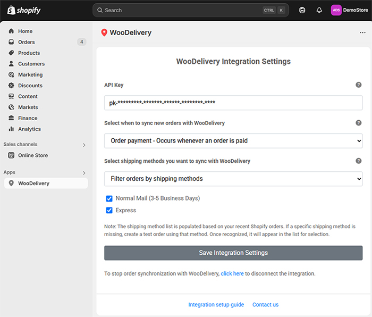Click the Sales channels heading
Image resolution: width=372 pixels, height=317 pixels.
pyautogui.click(x=20, y=144)
